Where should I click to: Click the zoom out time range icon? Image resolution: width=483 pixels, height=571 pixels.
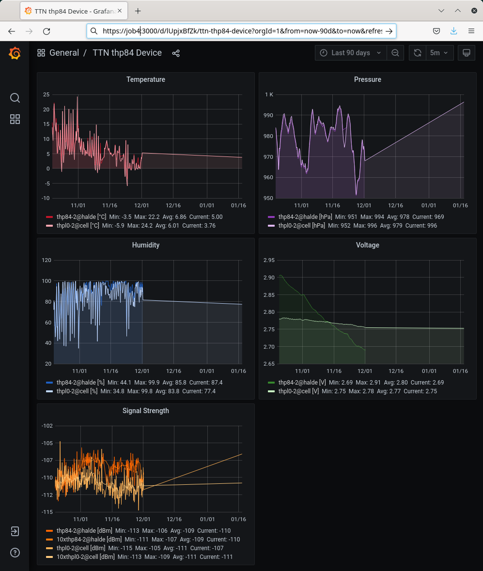(x=395, y=53)
